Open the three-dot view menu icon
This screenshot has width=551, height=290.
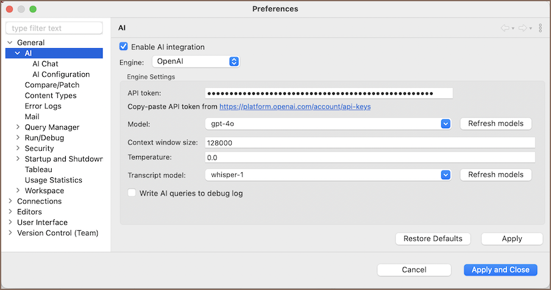540,29
